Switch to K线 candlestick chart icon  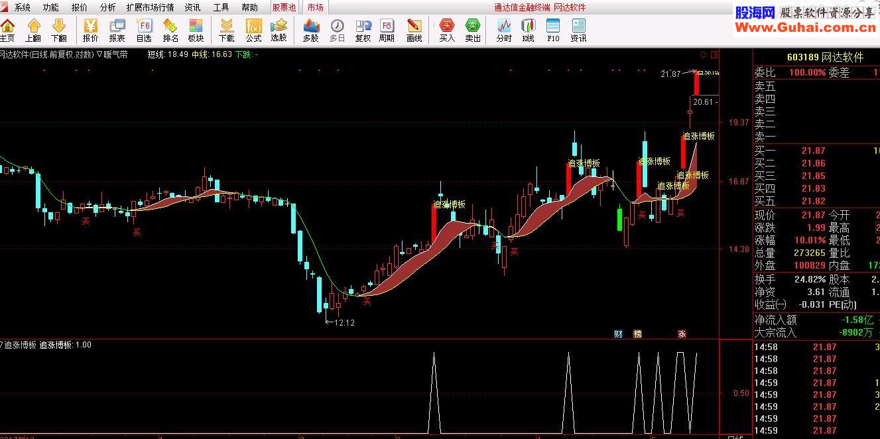tap(528, 31)
